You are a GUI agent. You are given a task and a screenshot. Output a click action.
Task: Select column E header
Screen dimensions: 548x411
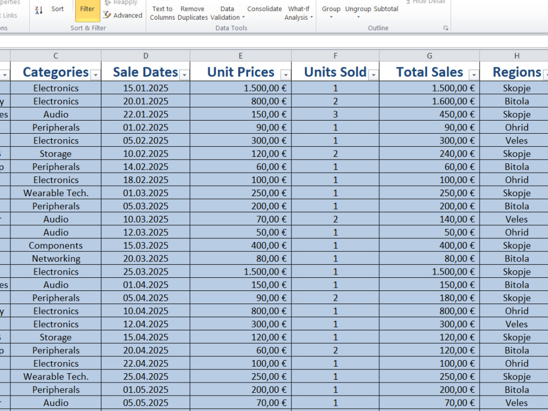pos(241,55)
